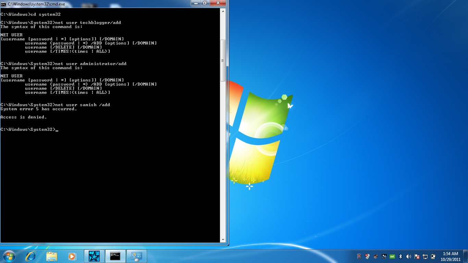Open Action Center flag tray icon
This screenshot has height=263, width=468.
[417, 256]
